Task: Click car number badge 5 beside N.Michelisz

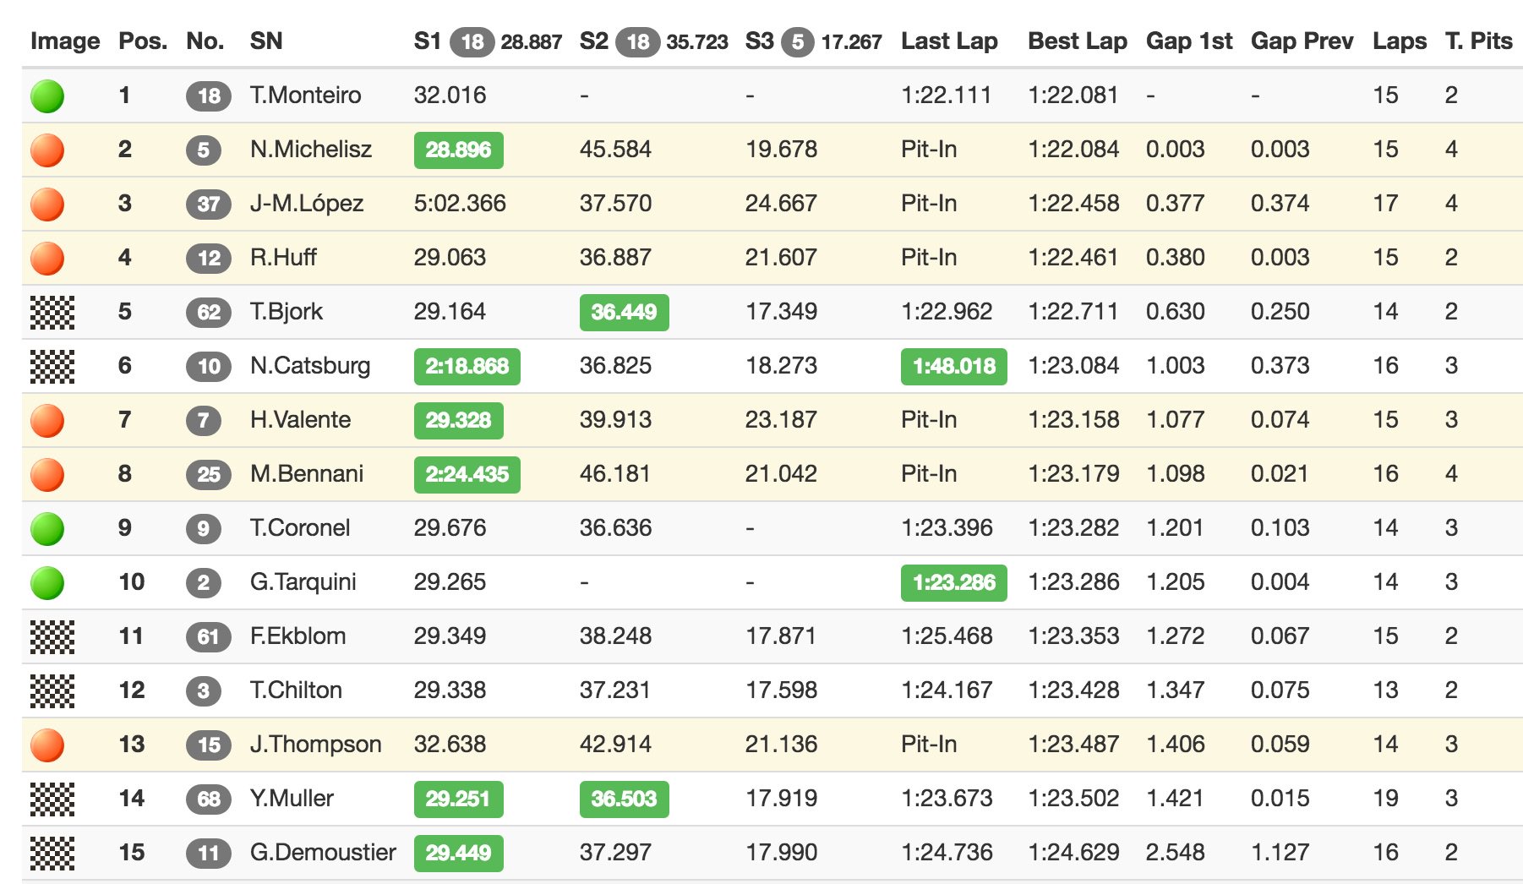Action: click(204, 150)
